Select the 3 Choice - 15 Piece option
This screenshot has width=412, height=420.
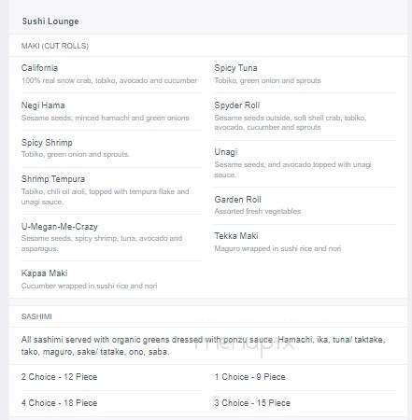pyautogui.click(x=252, y=403)
